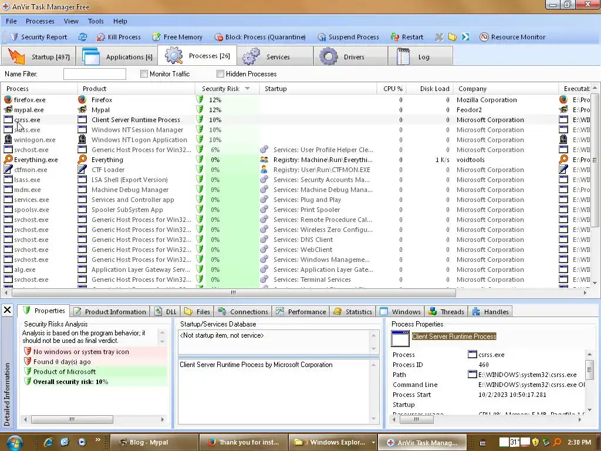Switch to the Threads tab
Viewport: 601px width, 451px height.
(447, 311)
